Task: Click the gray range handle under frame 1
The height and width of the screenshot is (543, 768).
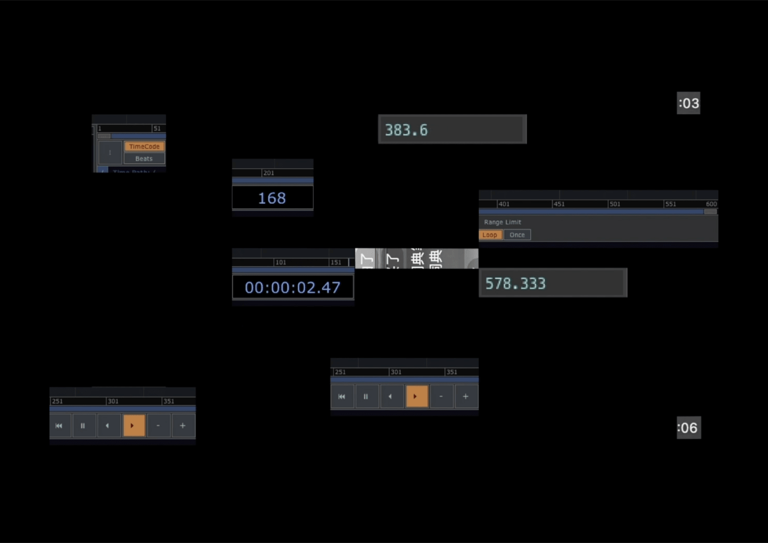Action: [104, 136]
